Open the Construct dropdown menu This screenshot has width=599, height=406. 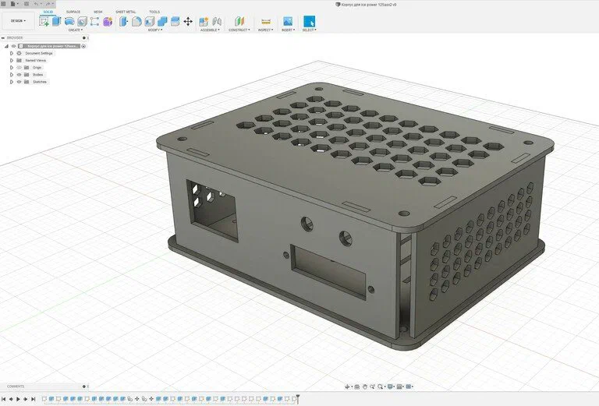pyautogui.click(x=239, y=30)
